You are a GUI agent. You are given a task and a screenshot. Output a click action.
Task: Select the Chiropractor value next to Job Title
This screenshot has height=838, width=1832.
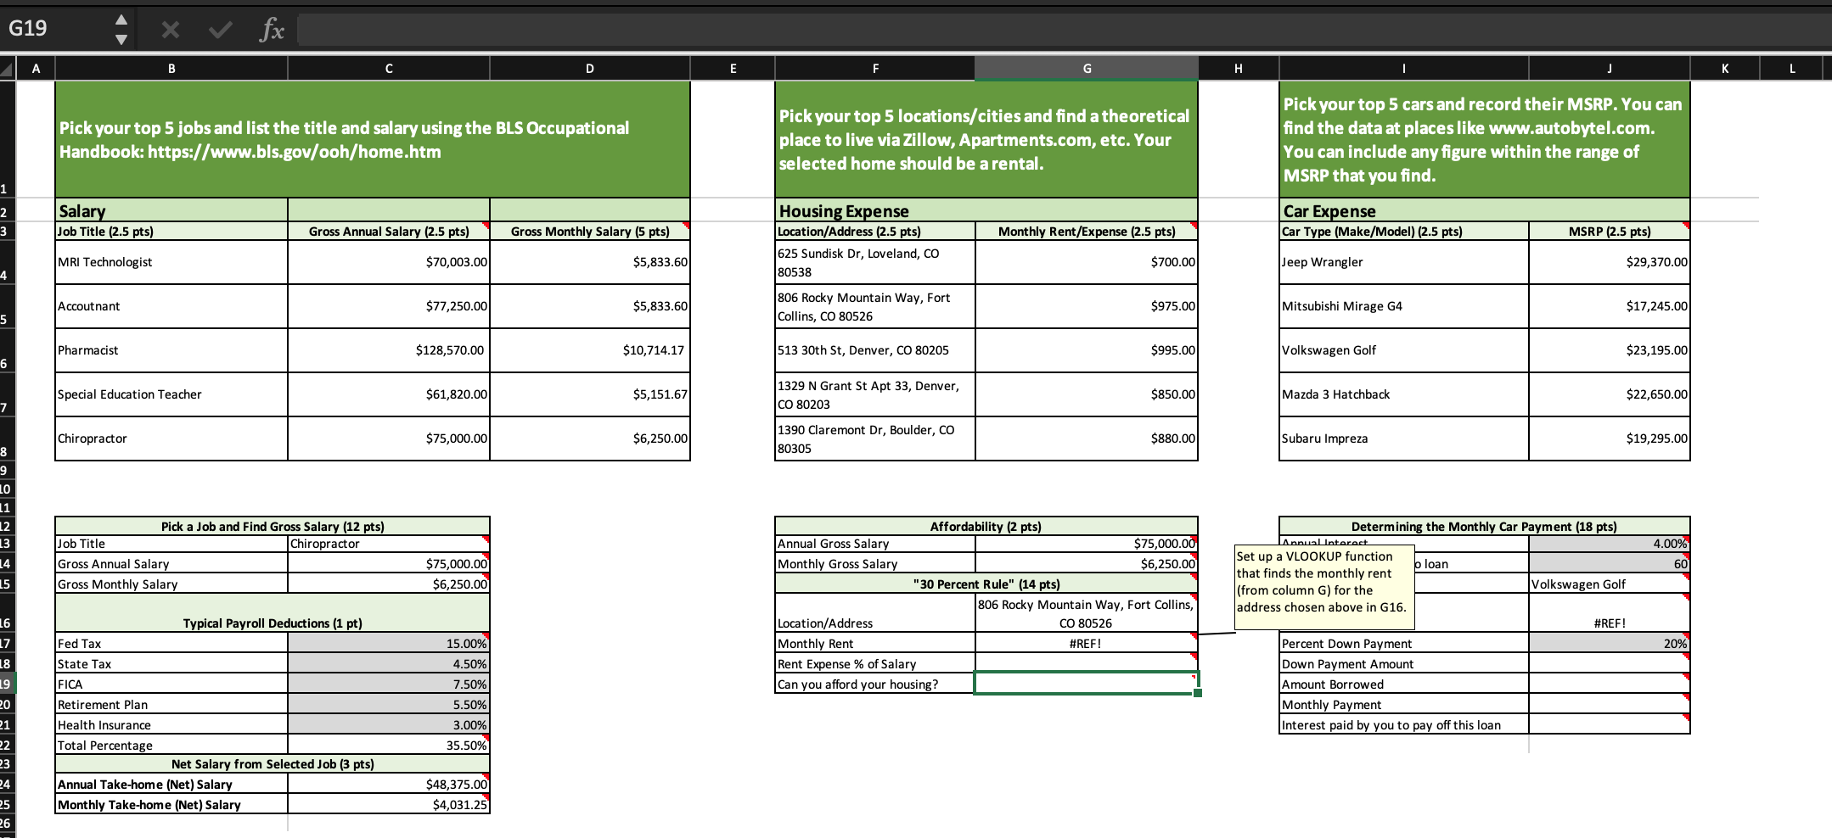[x=389, y=544]
